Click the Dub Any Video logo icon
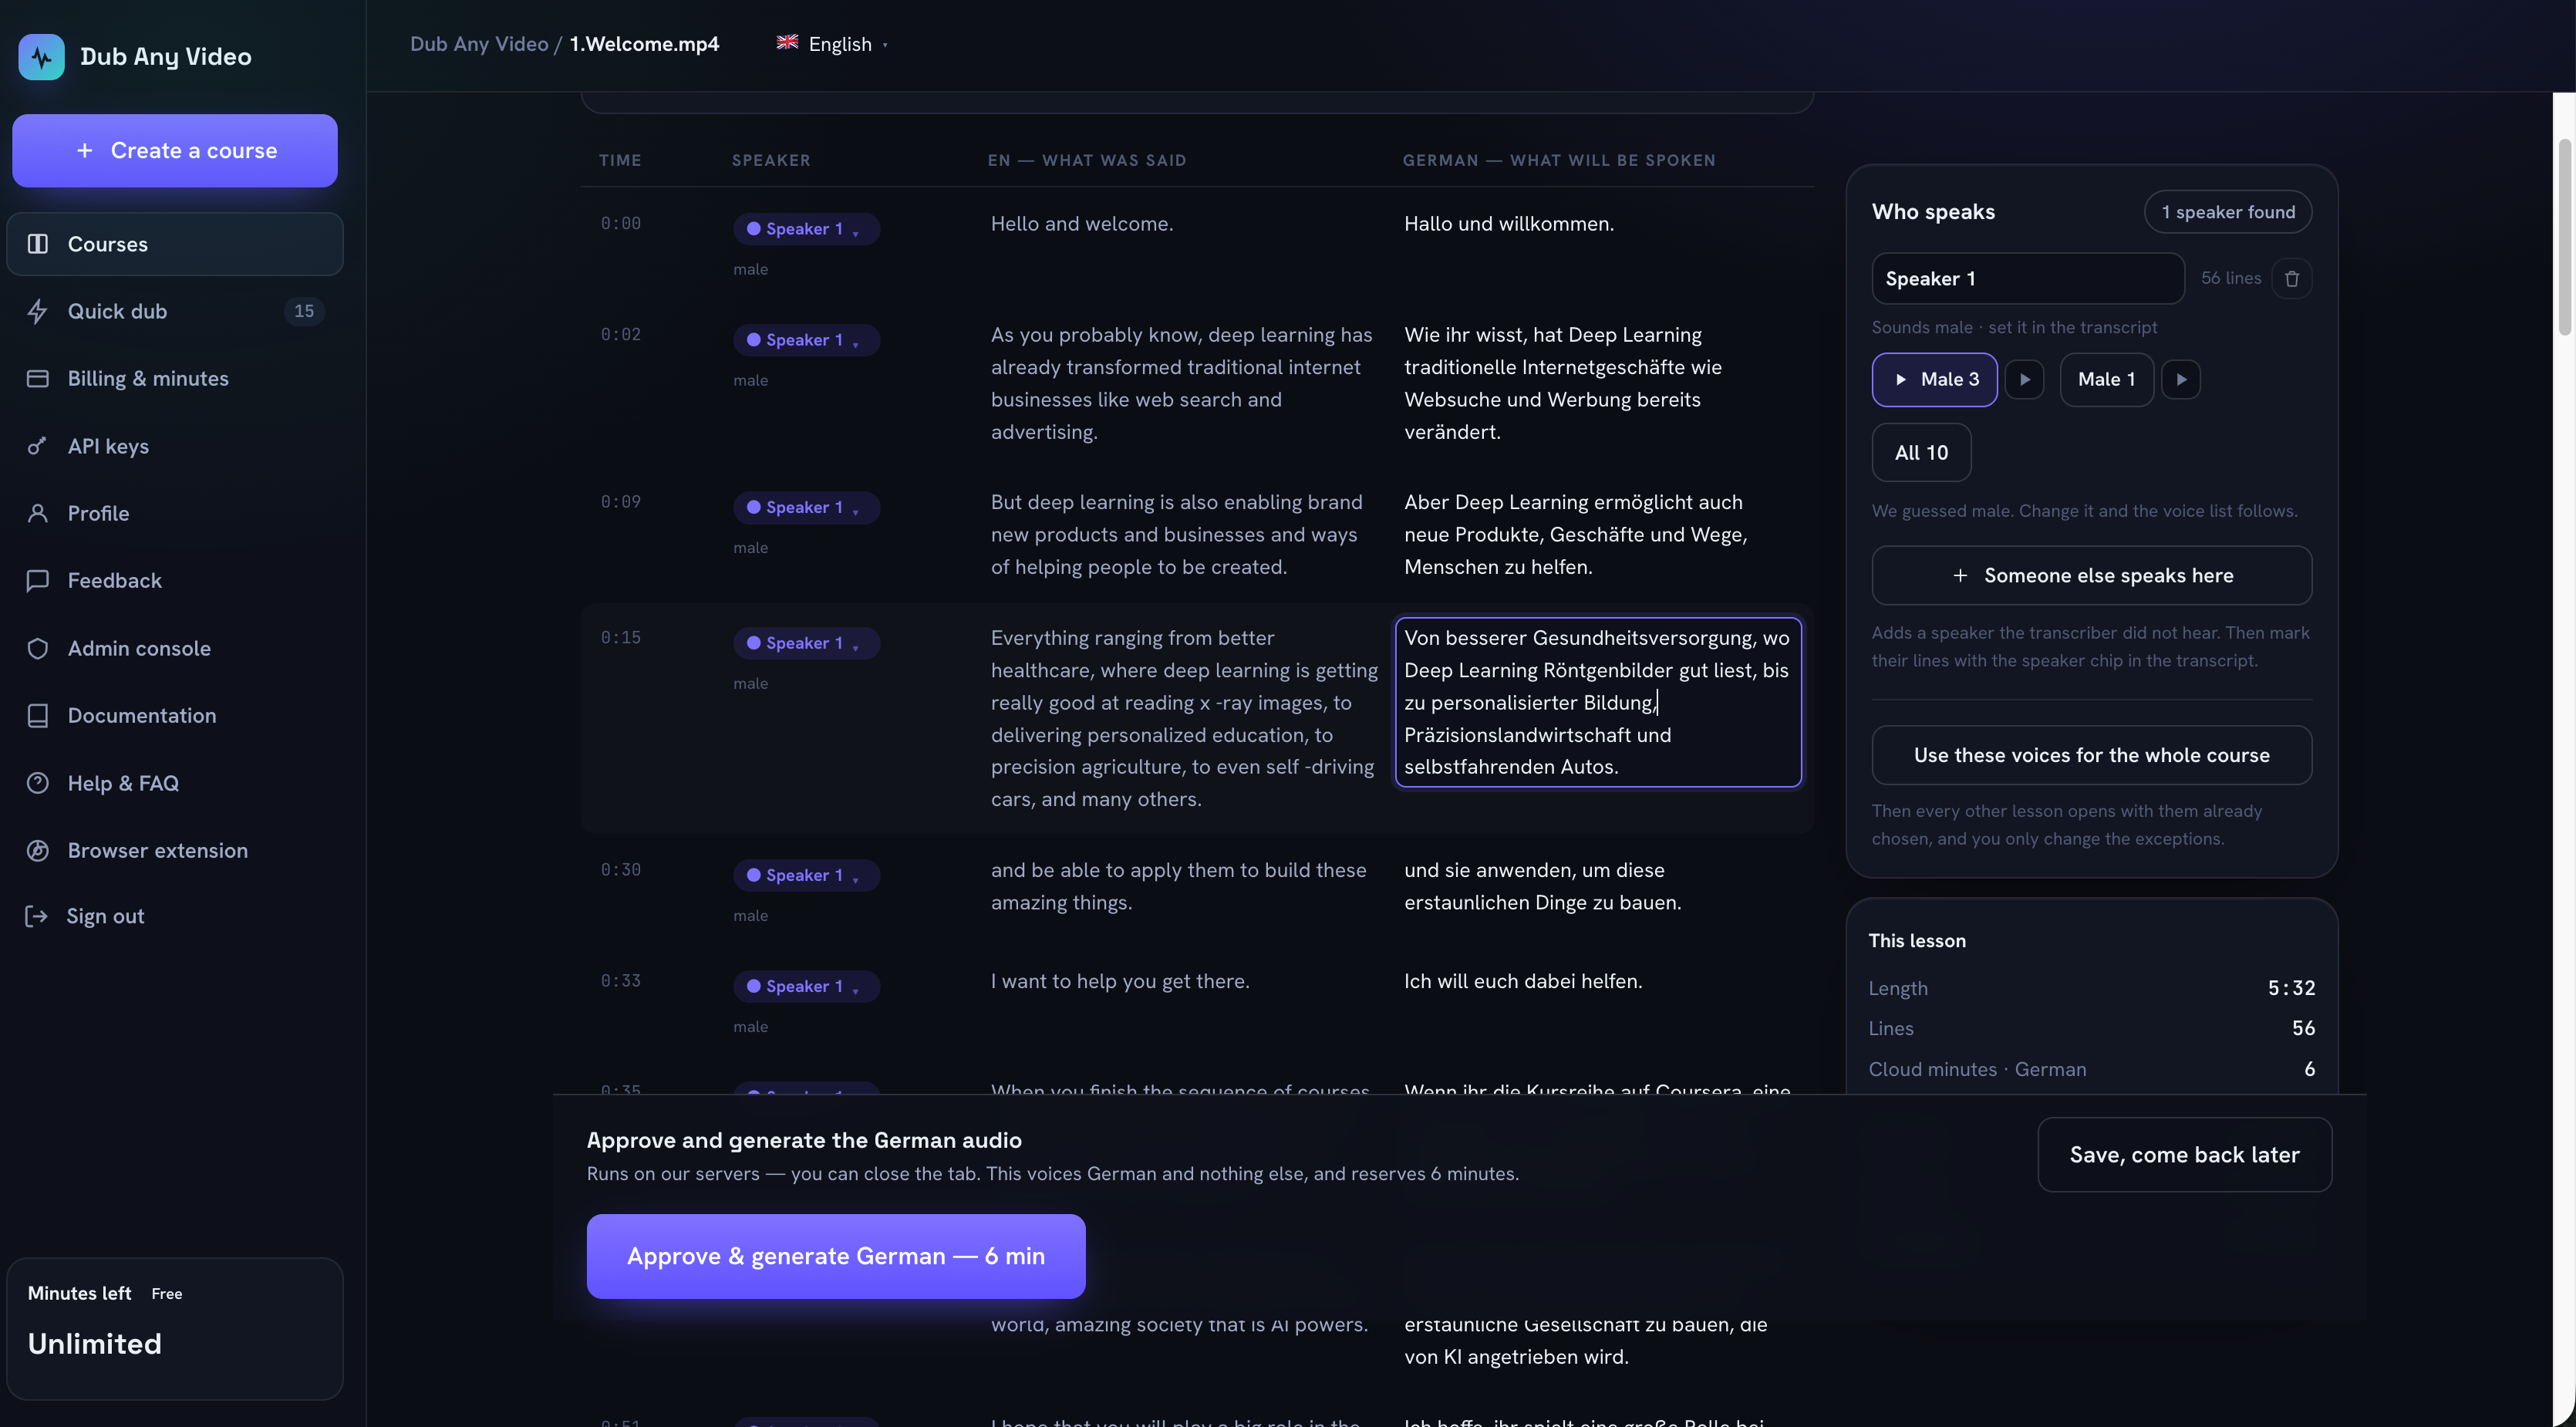 pos(41,57)
